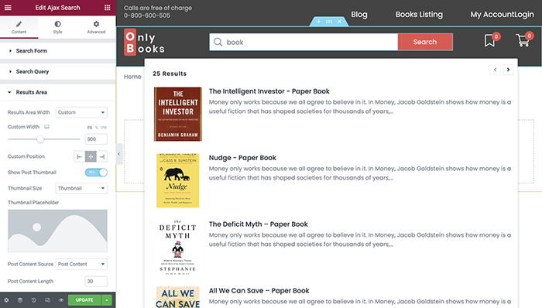Open the Blog menu item
The image size is (542, 308).
pyautogui.click(x=359, y=15)
